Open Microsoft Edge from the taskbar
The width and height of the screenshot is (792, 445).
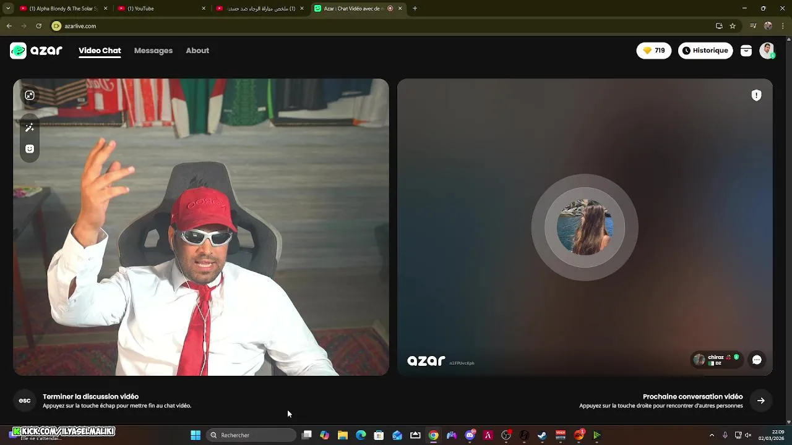coord(361,435)
